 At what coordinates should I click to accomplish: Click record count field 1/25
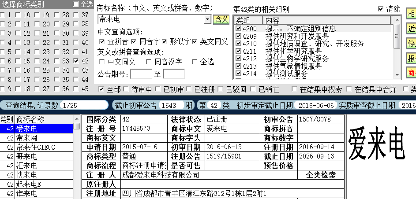click(x=84, y=105)
